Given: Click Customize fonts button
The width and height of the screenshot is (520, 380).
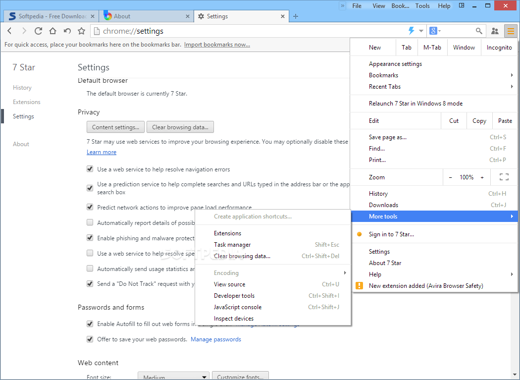Looking at the screenshot, I should tap(240, 376).
